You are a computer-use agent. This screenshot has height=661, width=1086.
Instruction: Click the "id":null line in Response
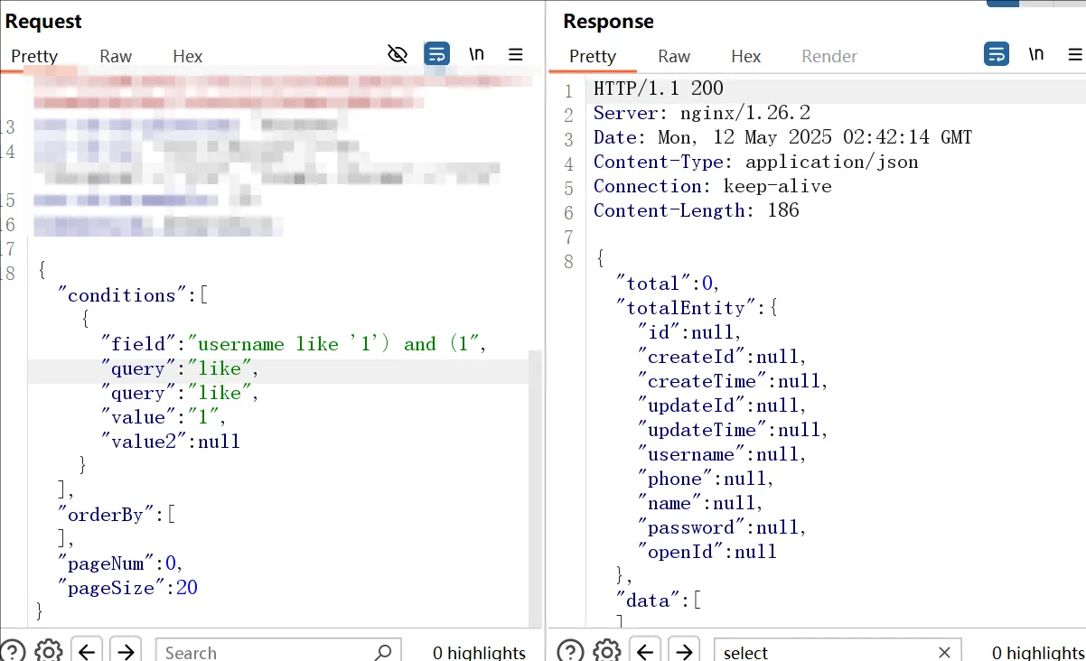689,332
